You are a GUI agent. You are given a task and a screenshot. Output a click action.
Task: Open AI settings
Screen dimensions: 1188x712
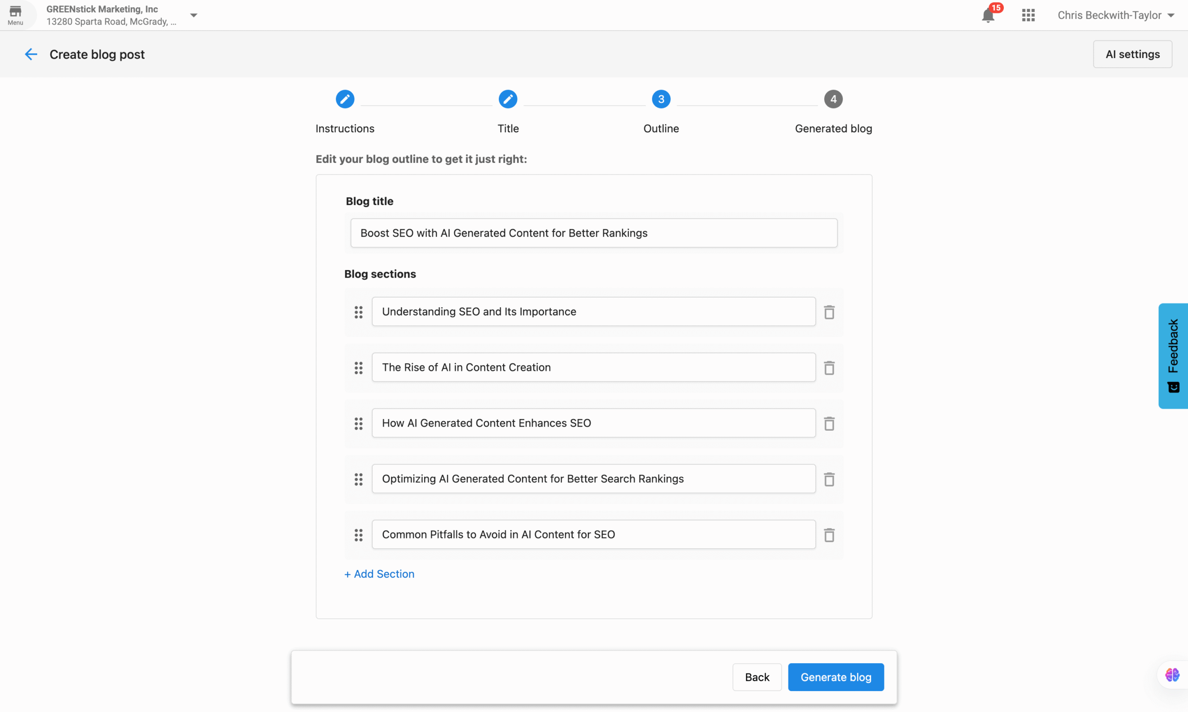click(1132, 54)
